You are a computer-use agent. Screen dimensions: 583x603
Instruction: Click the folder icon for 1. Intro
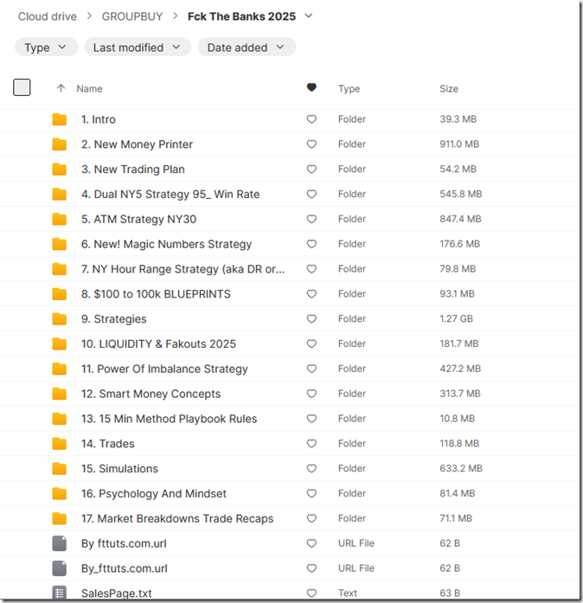click(x=59, y=119)
